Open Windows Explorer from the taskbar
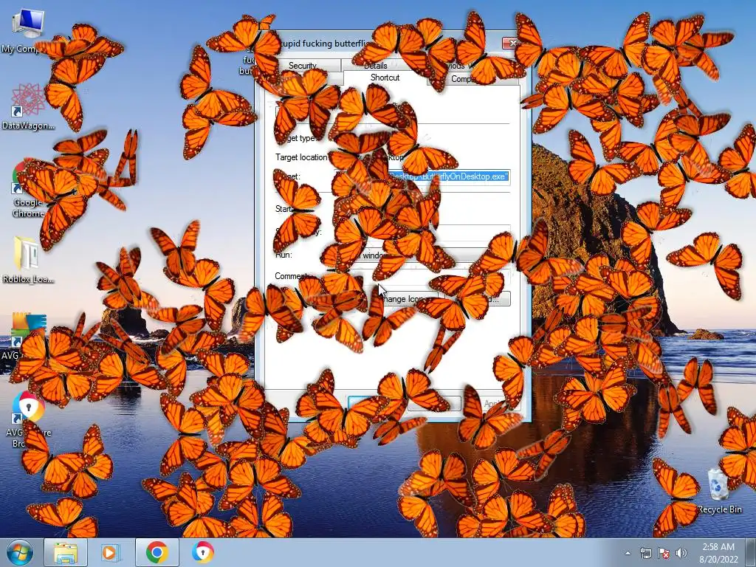 pyautogui.click(x=66, y=552)
